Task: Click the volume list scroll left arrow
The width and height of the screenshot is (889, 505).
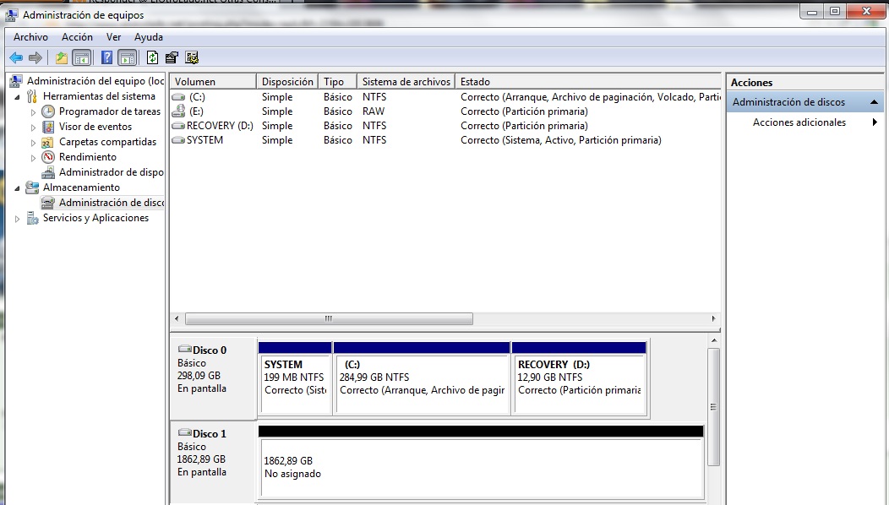Action: point(177,318)
